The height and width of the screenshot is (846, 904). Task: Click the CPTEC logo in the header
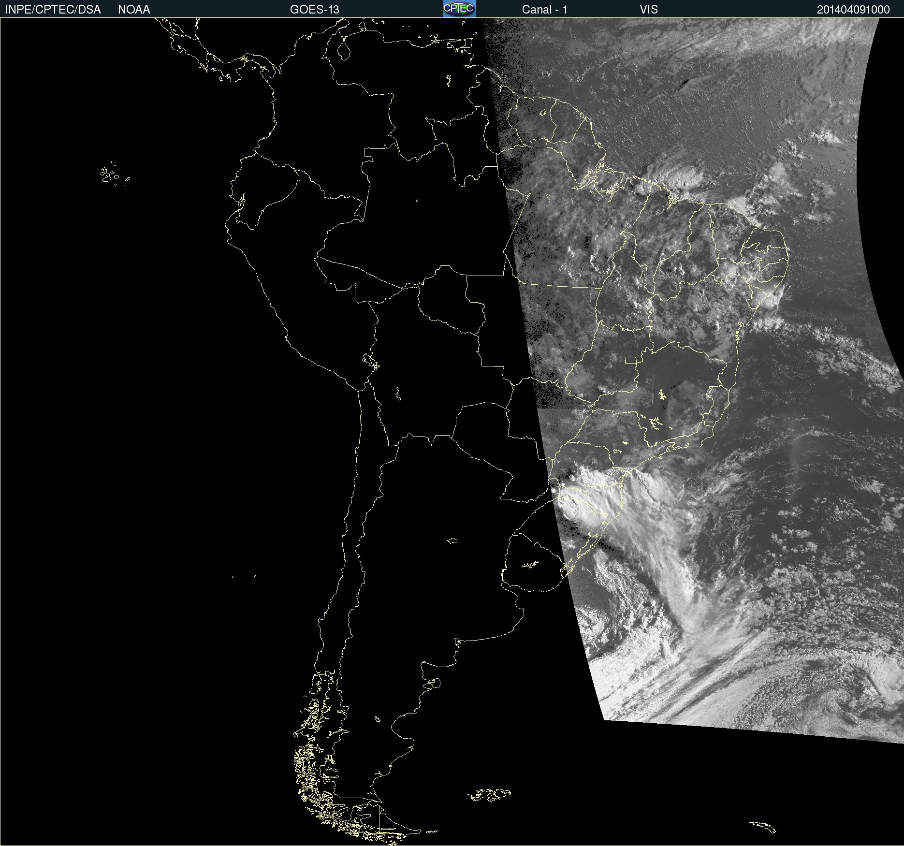[459, 9]
